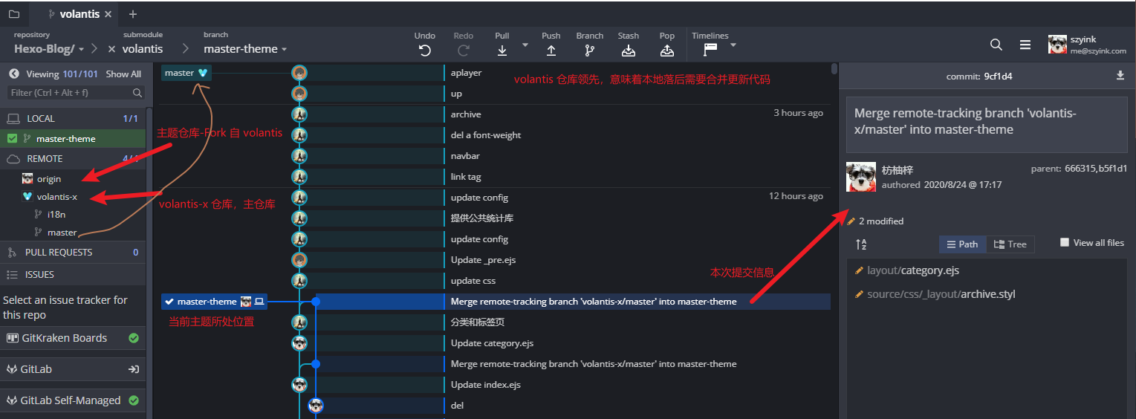Expand the Timelines dropdown arrow

(733, 45)
